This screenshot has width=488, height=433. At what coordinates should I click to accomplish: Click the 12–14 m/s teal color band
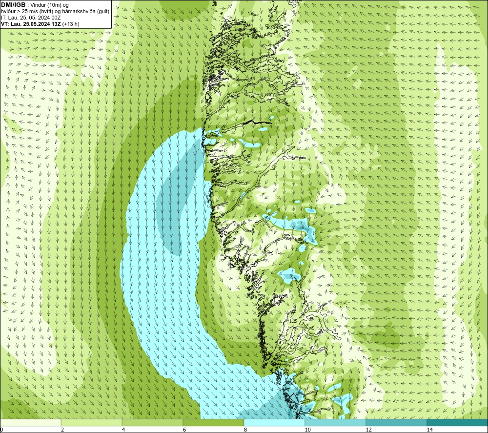tap(396, 423)
